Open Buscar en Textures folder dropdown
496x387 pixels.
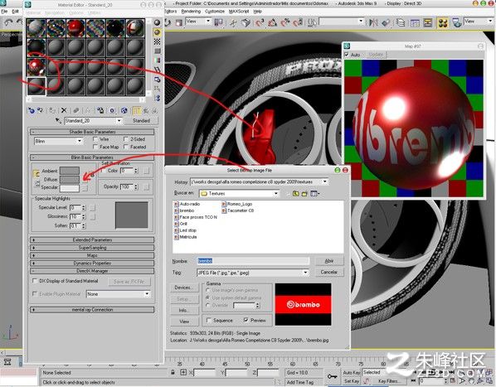pos(276,193)
